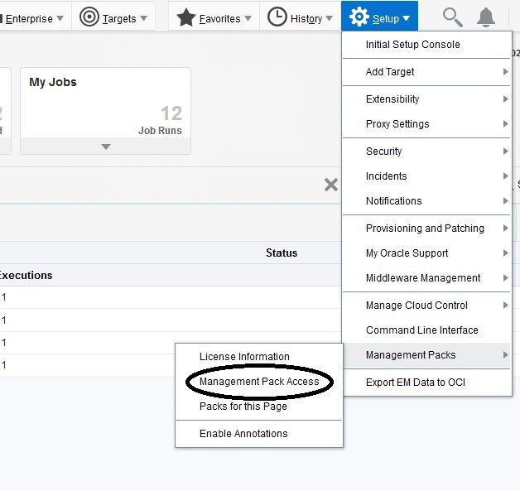520x491 pixels.
Task: Open the Targets dropdown arrow
Action: [143, 18]
